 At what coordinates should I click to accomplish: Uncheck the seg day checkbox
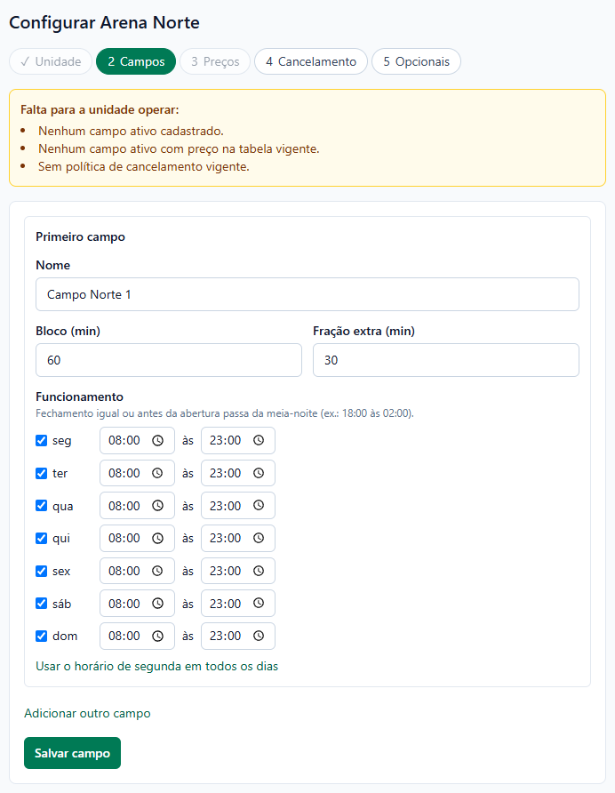pos(42,440)
